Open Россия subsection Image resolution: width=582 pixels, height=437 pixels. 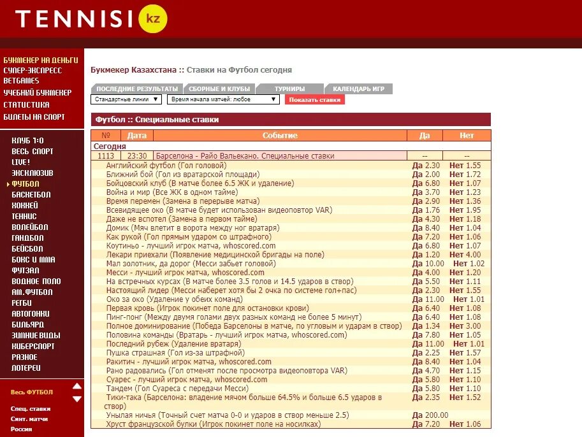[x=21, y=429]
